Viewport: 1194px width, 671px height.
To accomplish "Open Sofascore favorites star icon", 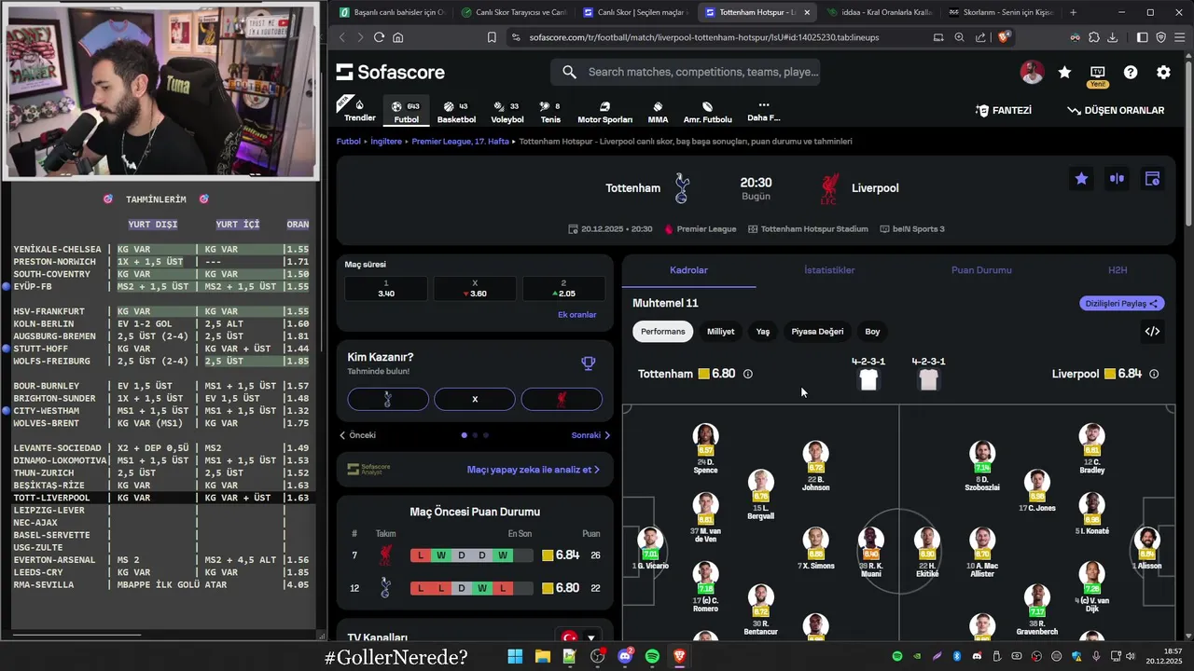I will click(x=1064, y=73).
